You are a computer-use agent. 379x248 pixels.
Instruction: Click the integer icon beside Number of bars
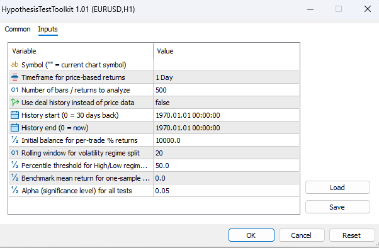point(14,89)
